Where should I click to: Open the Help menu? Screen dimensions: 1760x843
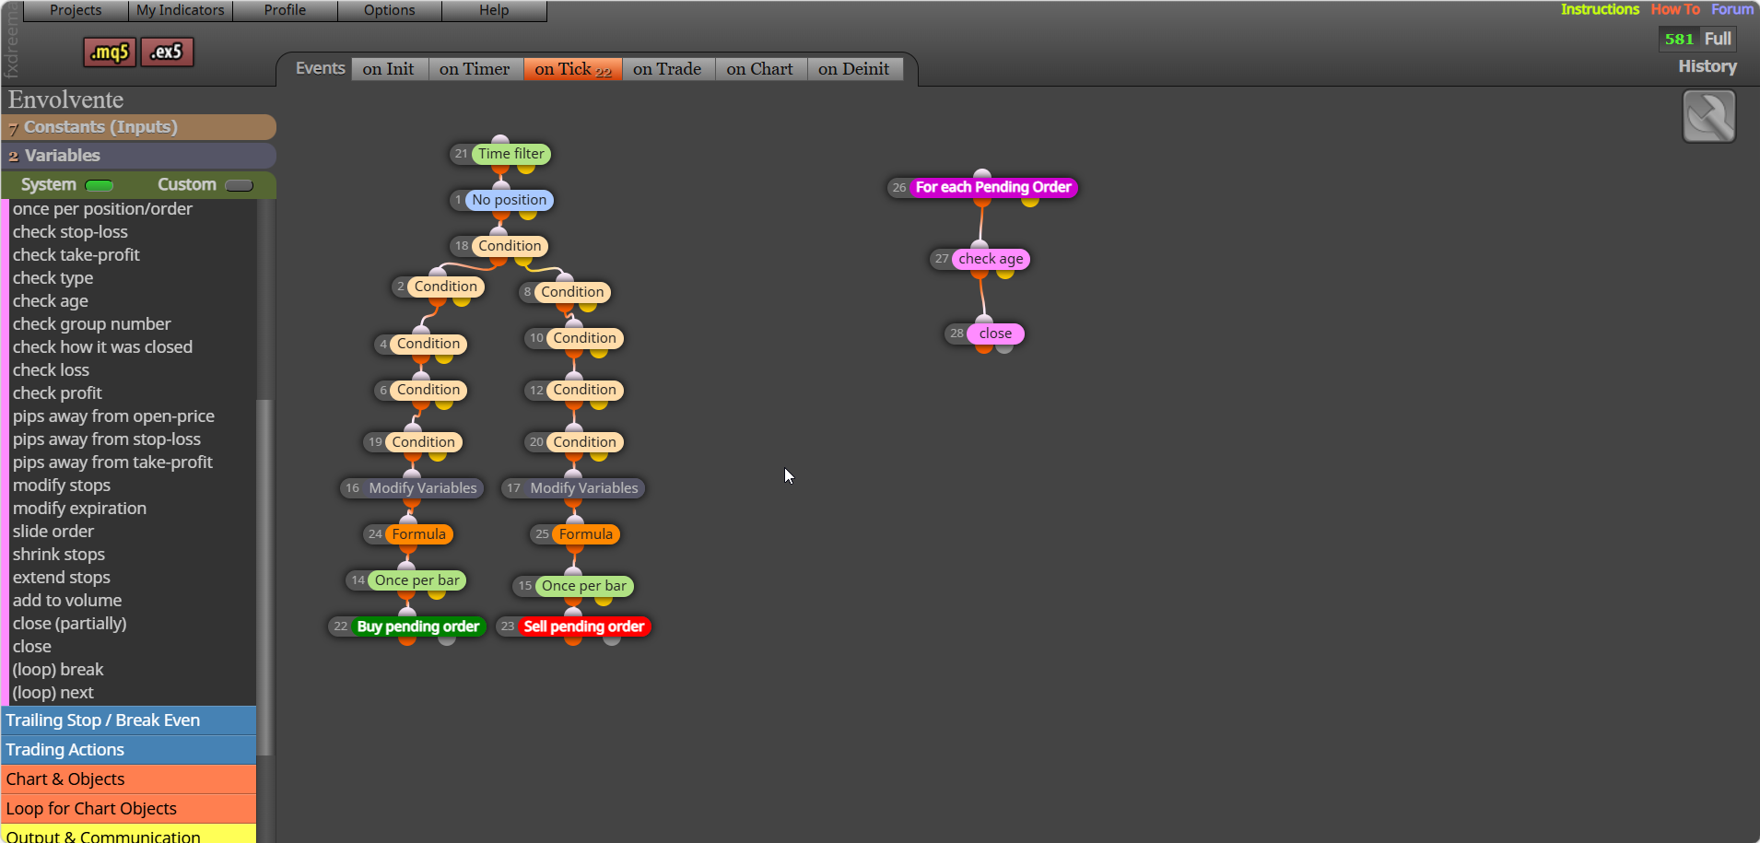[494, 10]
